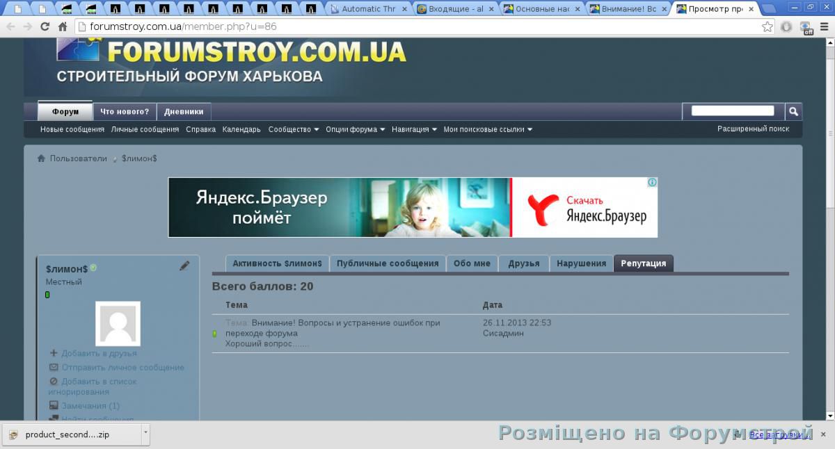Open Мои поисковые ссылки dropdown
Image resolution: width=835 pixels, height=449 pixels.
(488, 129)
